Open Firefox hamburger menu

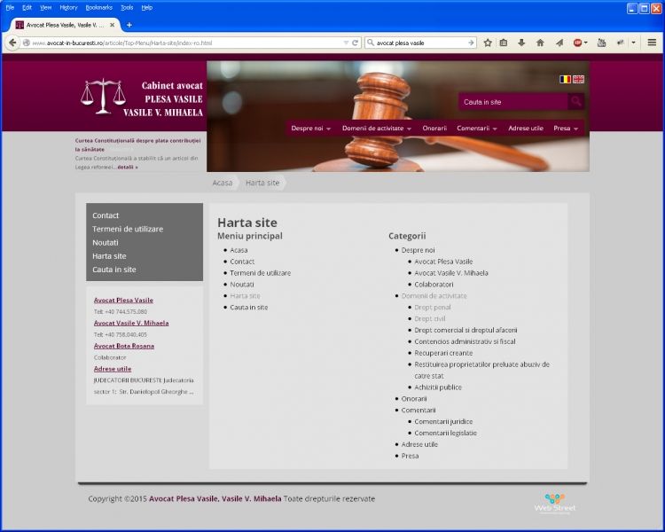[x=652, y=43]
